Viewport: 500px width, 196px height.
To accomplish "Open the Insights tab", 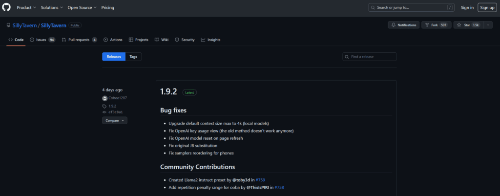I will click(210, 40).
